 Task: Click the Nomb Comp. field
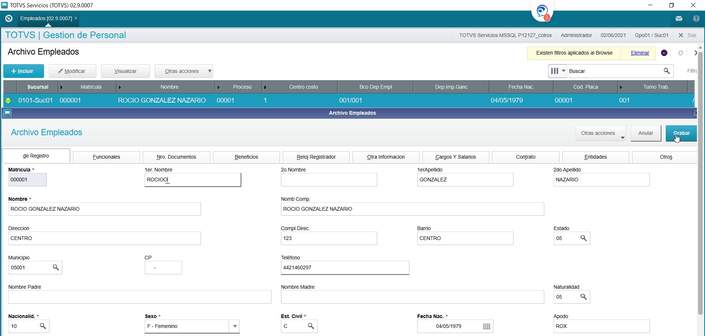pos(412,209)
